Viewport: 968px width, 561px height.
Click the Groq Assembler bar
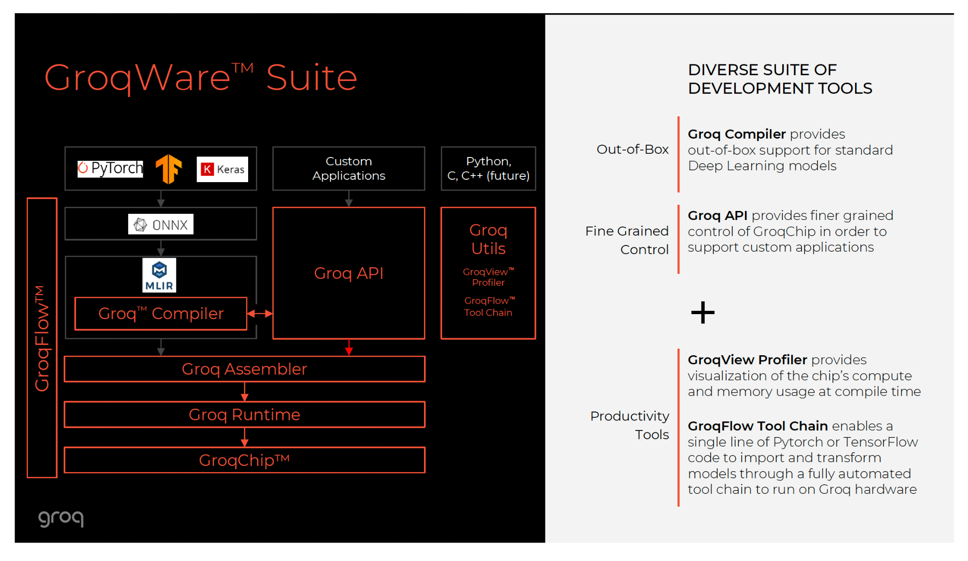pyautogui.click(x=244, y=369)
